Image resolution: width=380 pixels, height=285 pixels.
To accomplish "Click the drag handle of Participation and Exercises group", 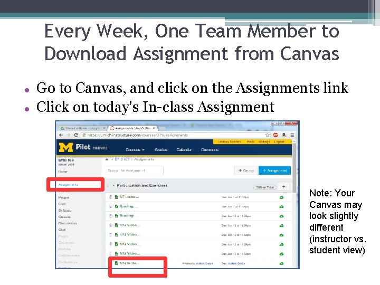I will coord(108,186).
